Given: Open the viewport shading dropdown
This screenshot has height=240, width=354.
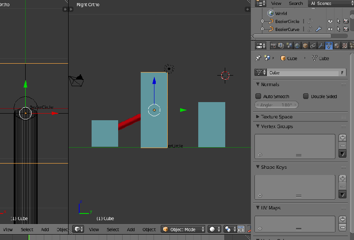Looking at the screenshot, I should (214, 229).
